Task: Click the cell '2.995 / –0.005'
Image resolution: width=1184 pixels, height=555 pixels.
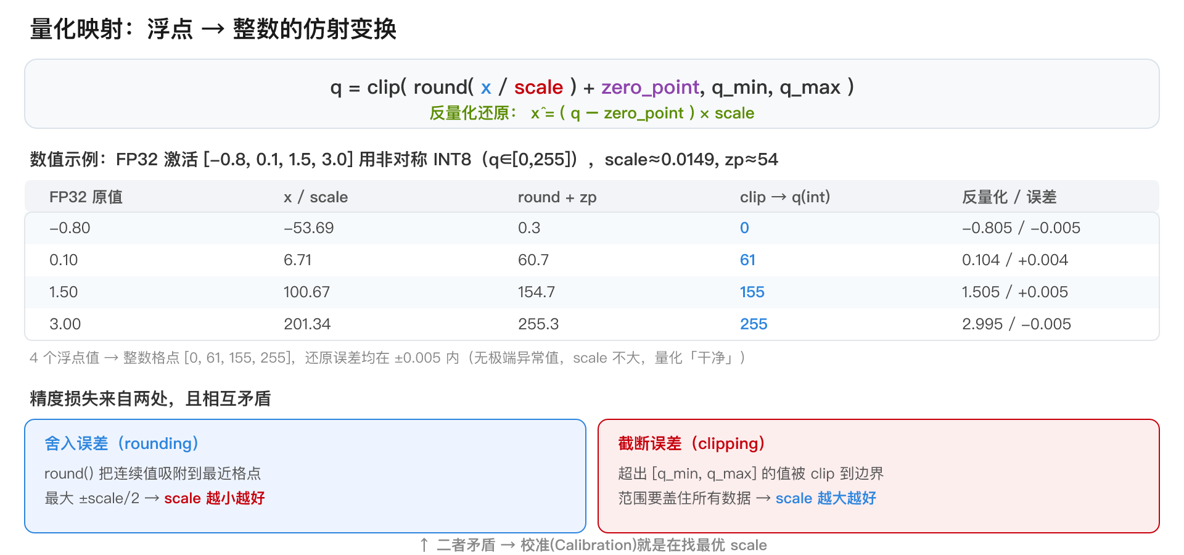Action: click(x=1016, y=324)
